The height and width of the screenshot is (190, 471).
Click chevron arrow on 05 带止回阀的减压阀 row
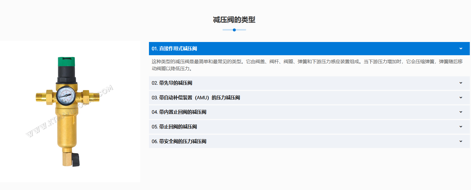[x=461, y=127]
